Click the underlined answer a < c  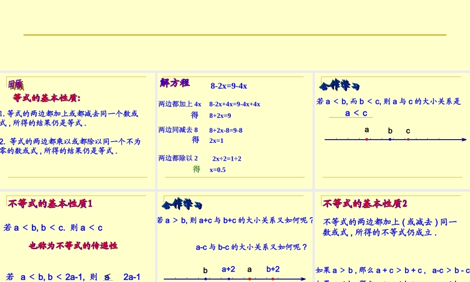click(356, 113)
